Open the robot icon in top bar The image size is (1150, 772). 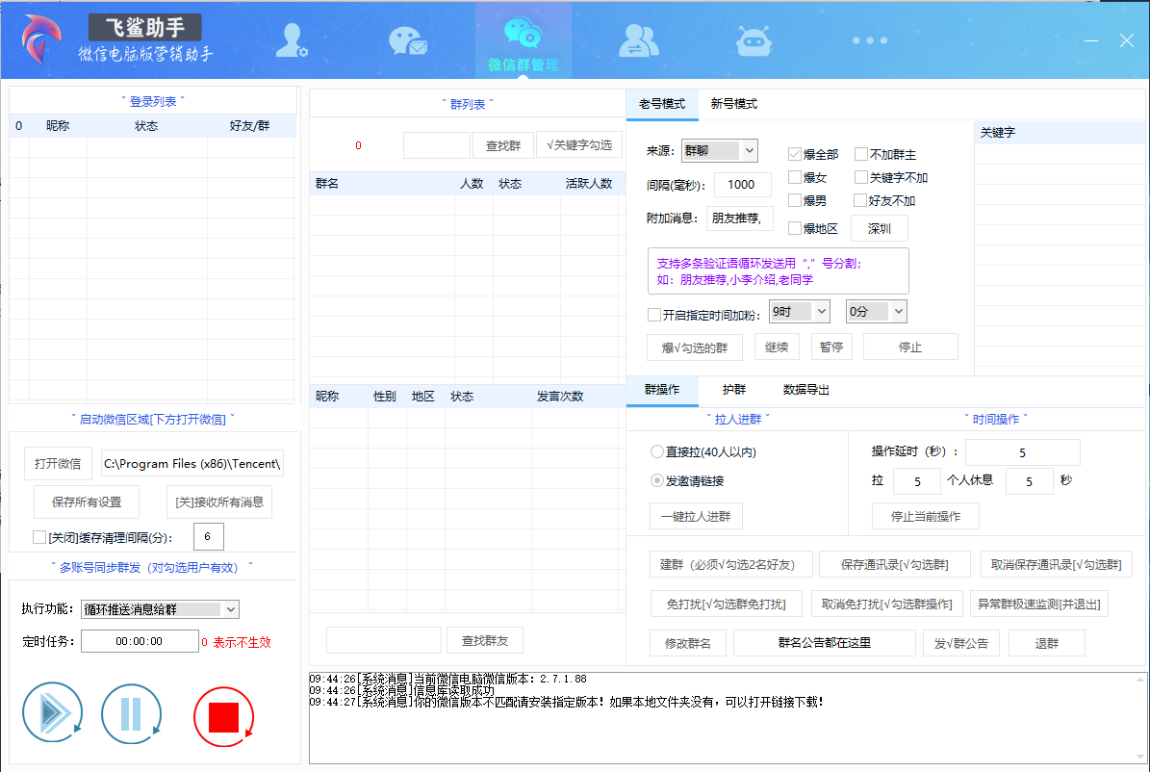click(754, 41)
